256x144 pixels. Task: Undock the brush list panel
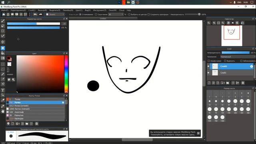coord(64,96)
